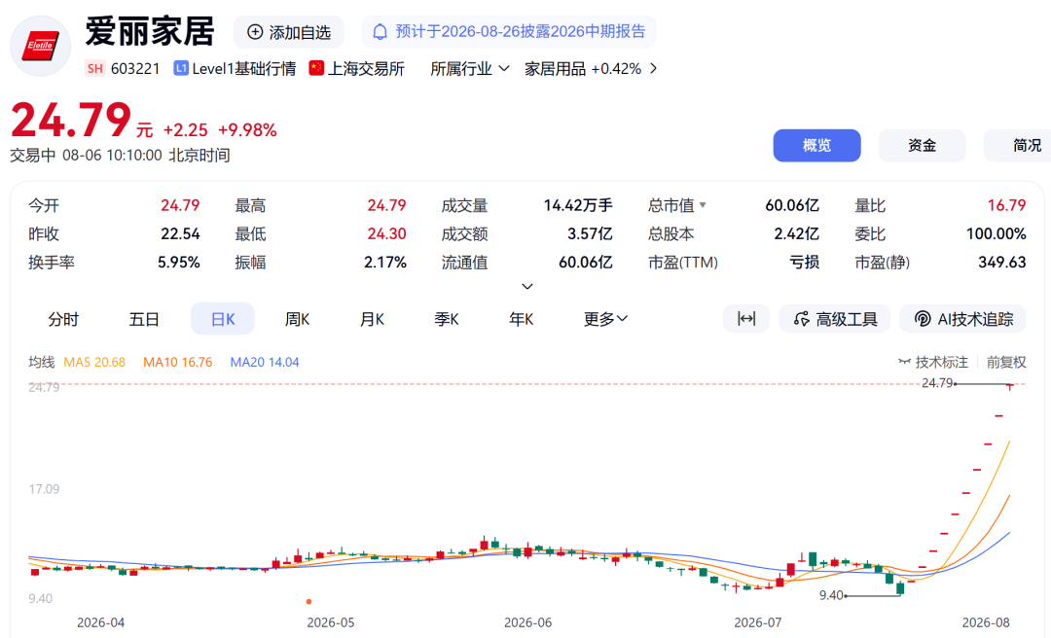Image resolution: width=1051 pixels, height=638 pixels.
Task: Click the 9.40 low price marker
Action: tap(831, 595)
